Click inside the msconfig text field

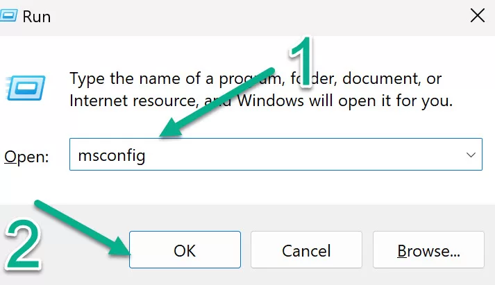276,155
